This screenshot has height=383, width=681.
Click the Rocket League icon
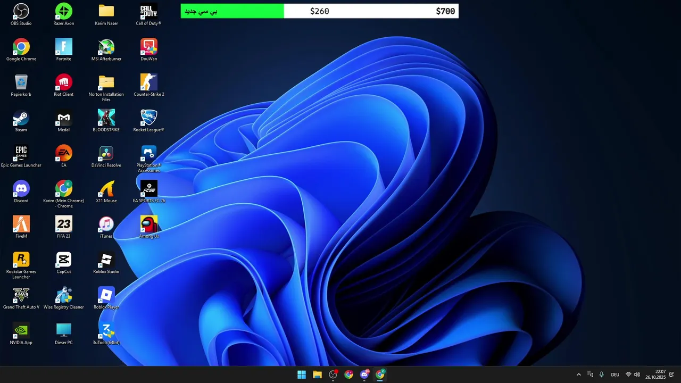(149, 121)
